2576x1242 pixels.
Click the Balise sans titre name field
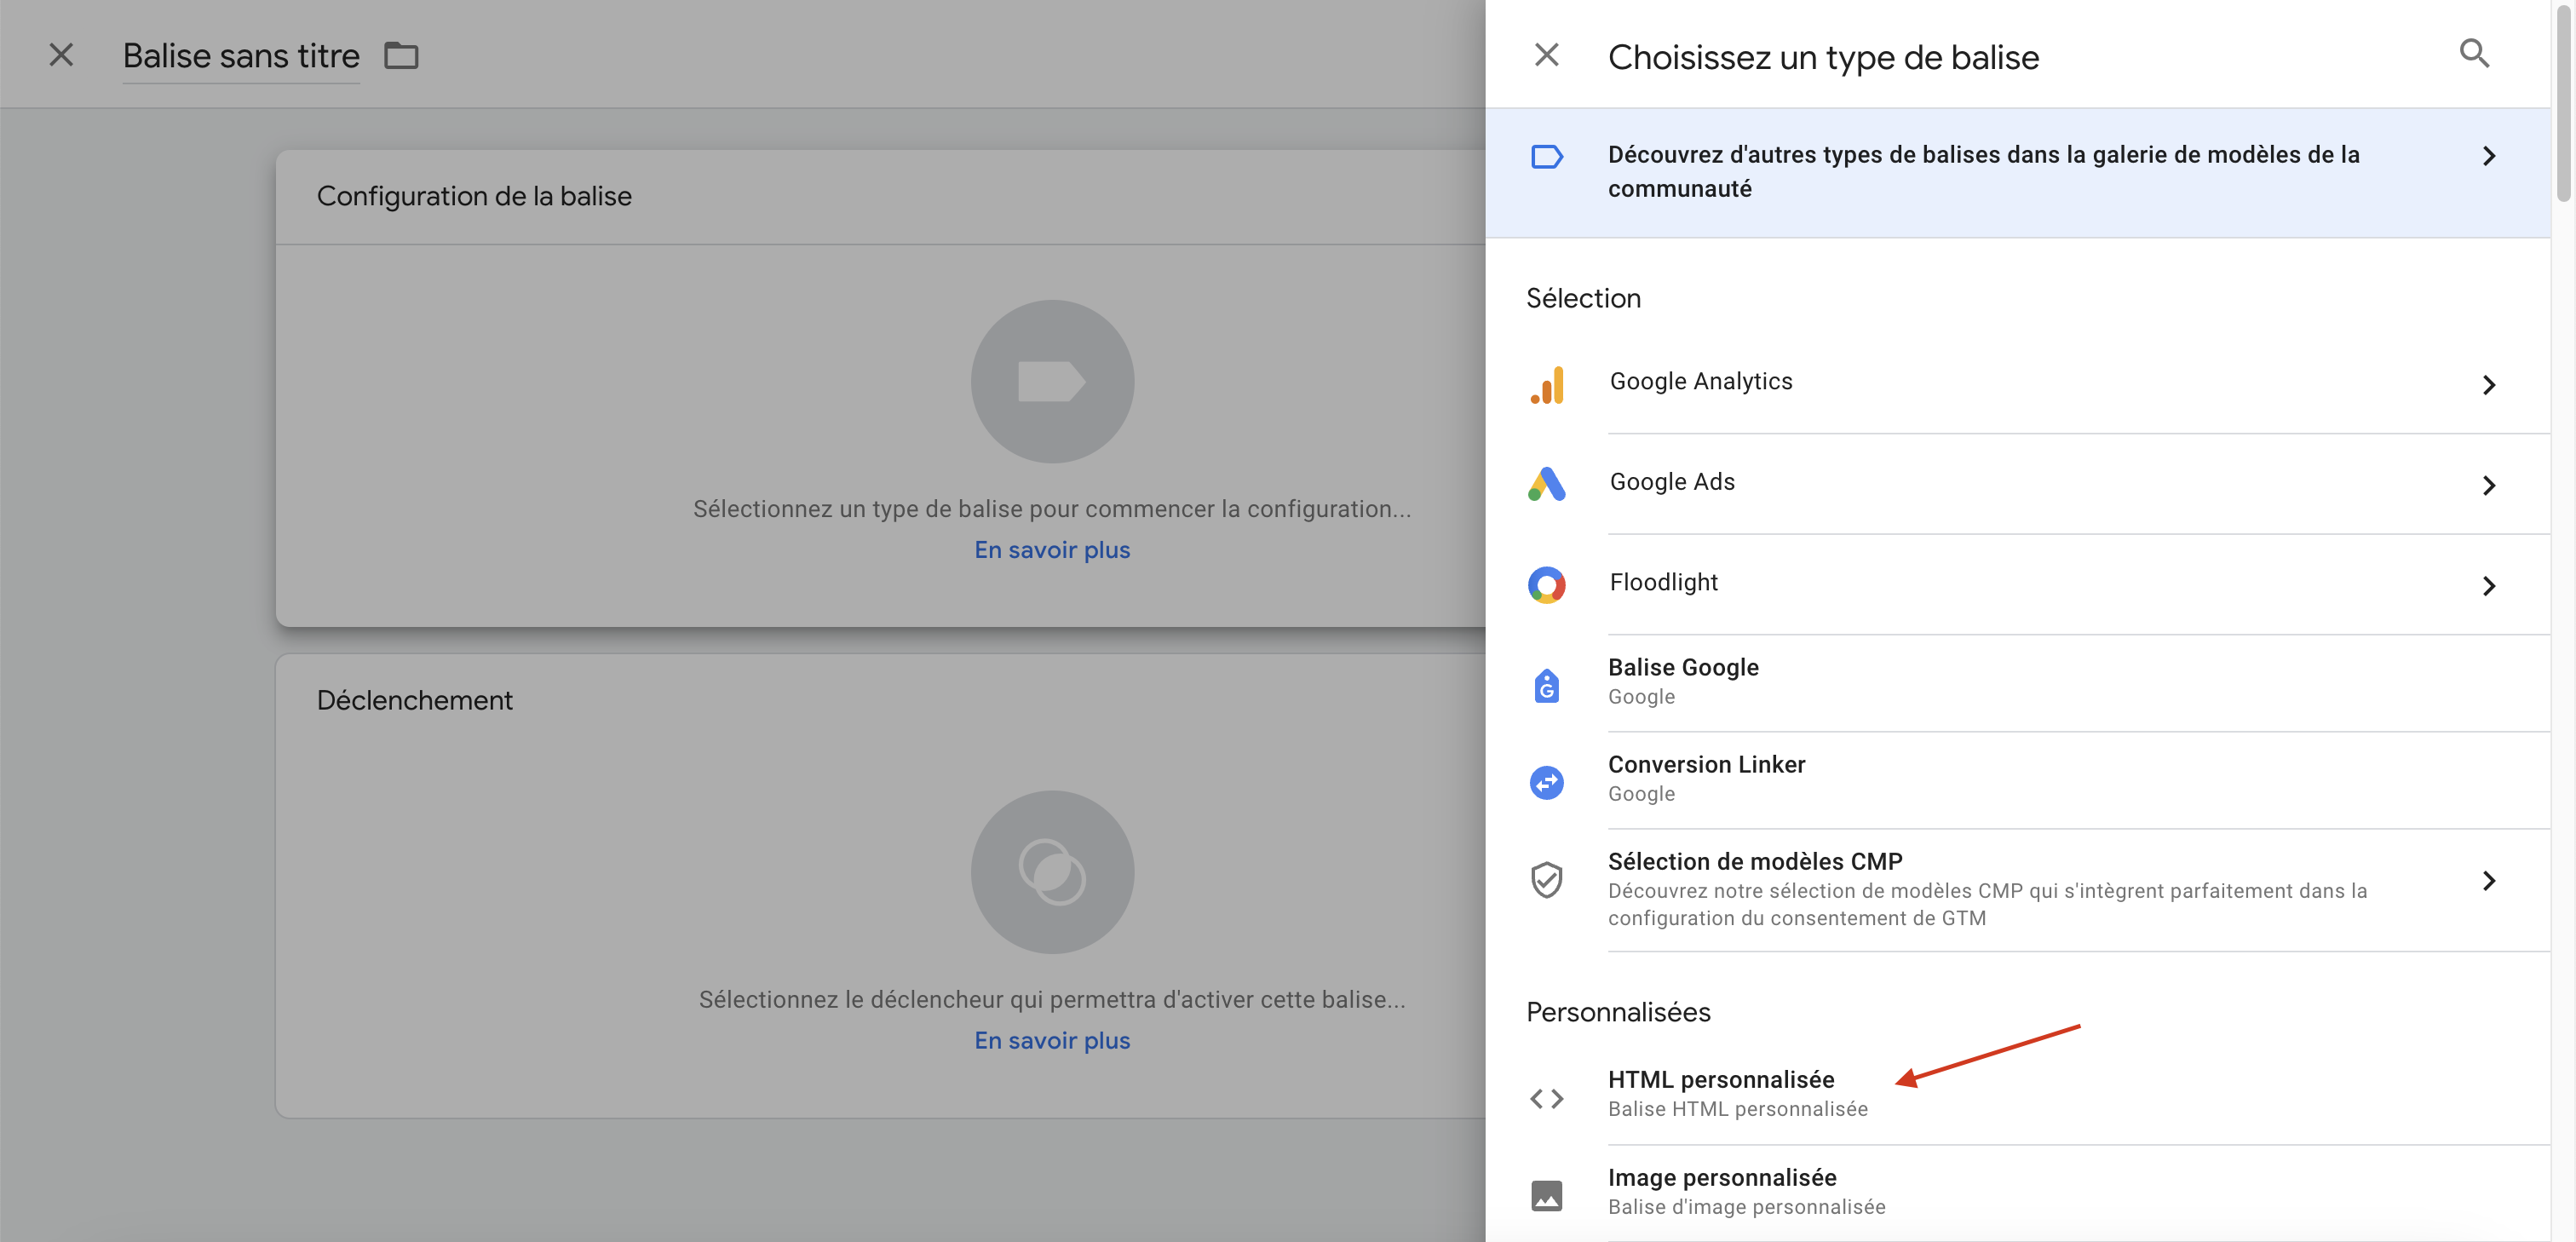(240, 55)
